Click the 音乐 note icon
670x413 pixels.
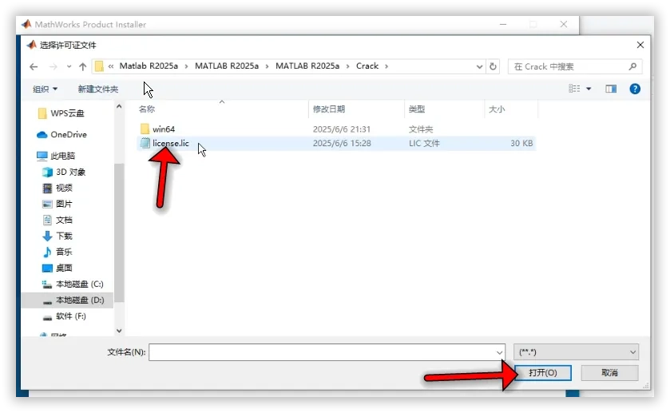[x=47, y=252]
